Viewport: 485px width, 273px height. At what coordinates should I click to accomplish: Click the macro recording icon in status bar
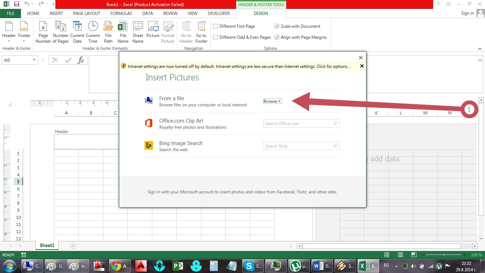24,255
